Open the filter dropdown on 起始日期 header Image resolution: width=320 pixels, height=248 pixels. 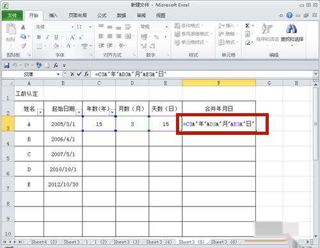coord(79,112)
